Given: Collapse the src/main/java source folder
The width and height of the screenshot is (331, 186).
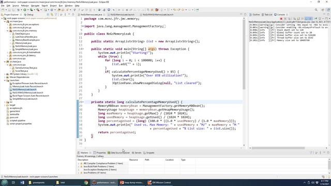Looking at the screenshot, I should [x=5, y=21].
